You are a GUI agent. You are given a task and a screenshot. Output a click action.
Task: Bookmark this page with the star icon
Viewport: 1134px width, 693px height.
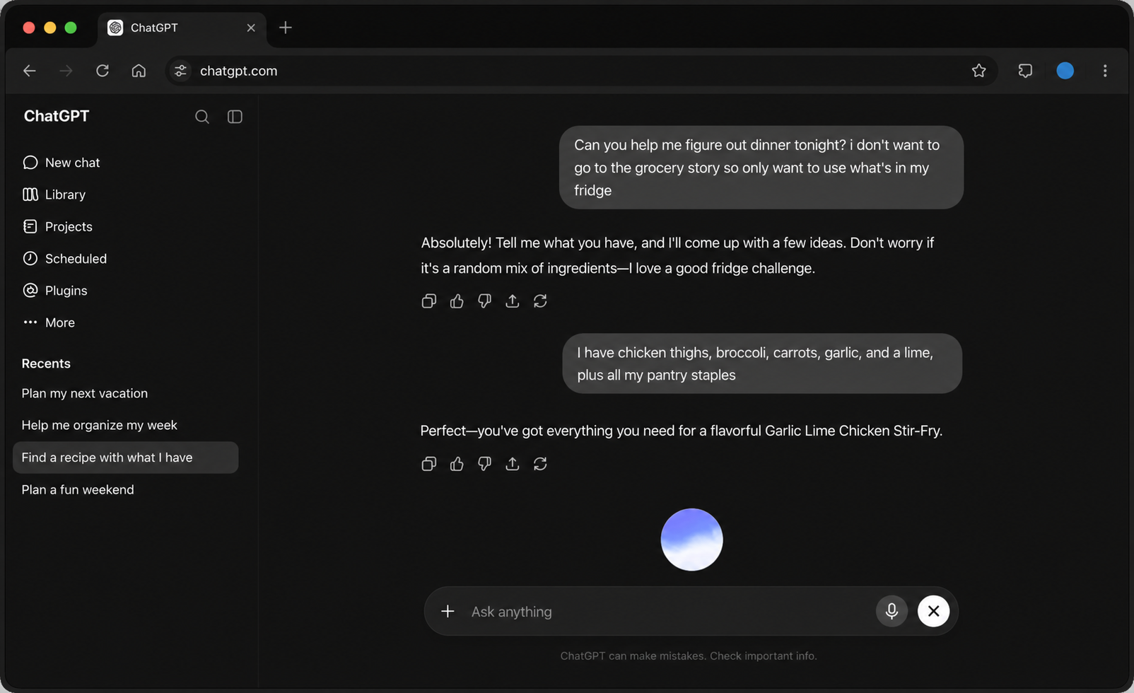978,71
